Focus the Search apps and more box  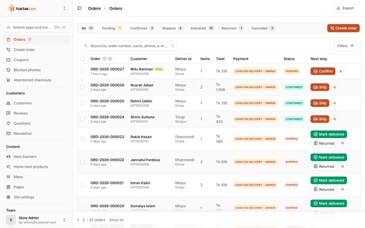36,27
